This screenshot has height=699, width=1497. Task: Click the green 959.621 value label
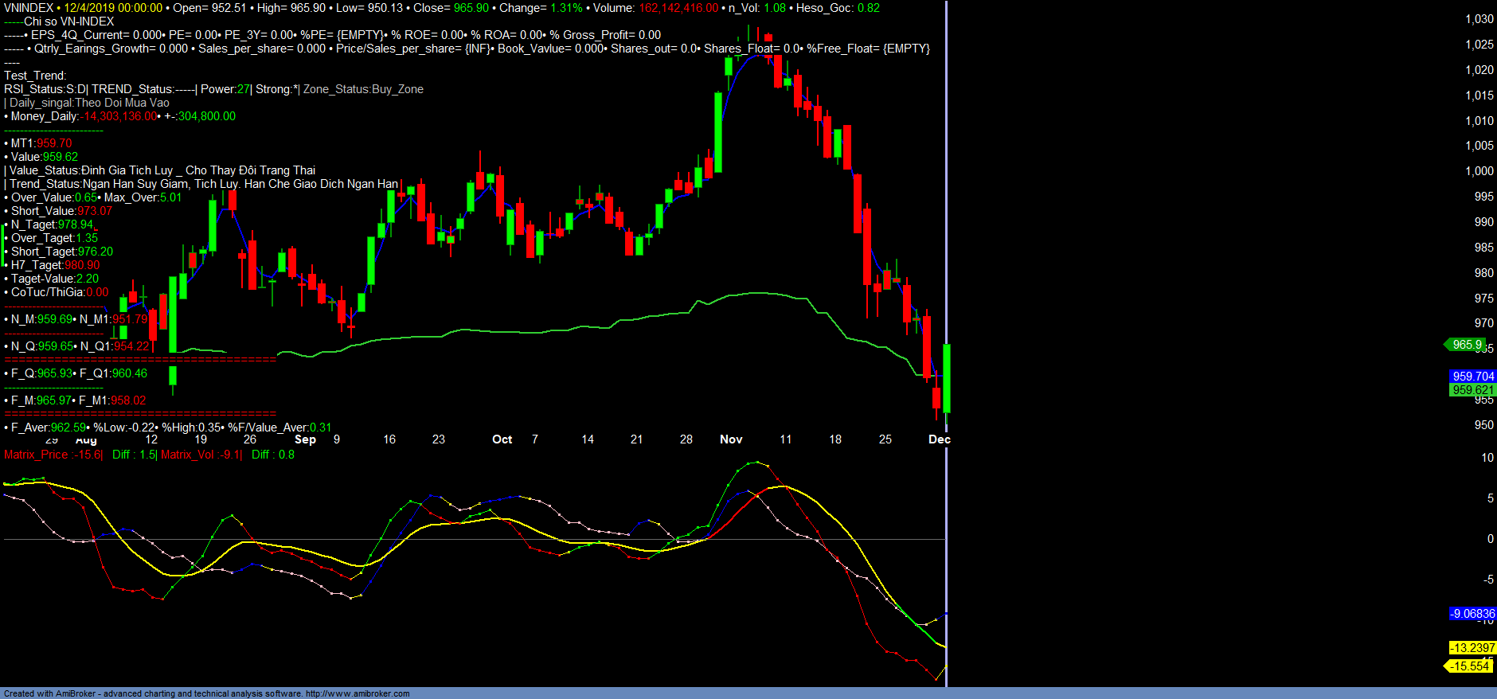tap(1472, 390)
